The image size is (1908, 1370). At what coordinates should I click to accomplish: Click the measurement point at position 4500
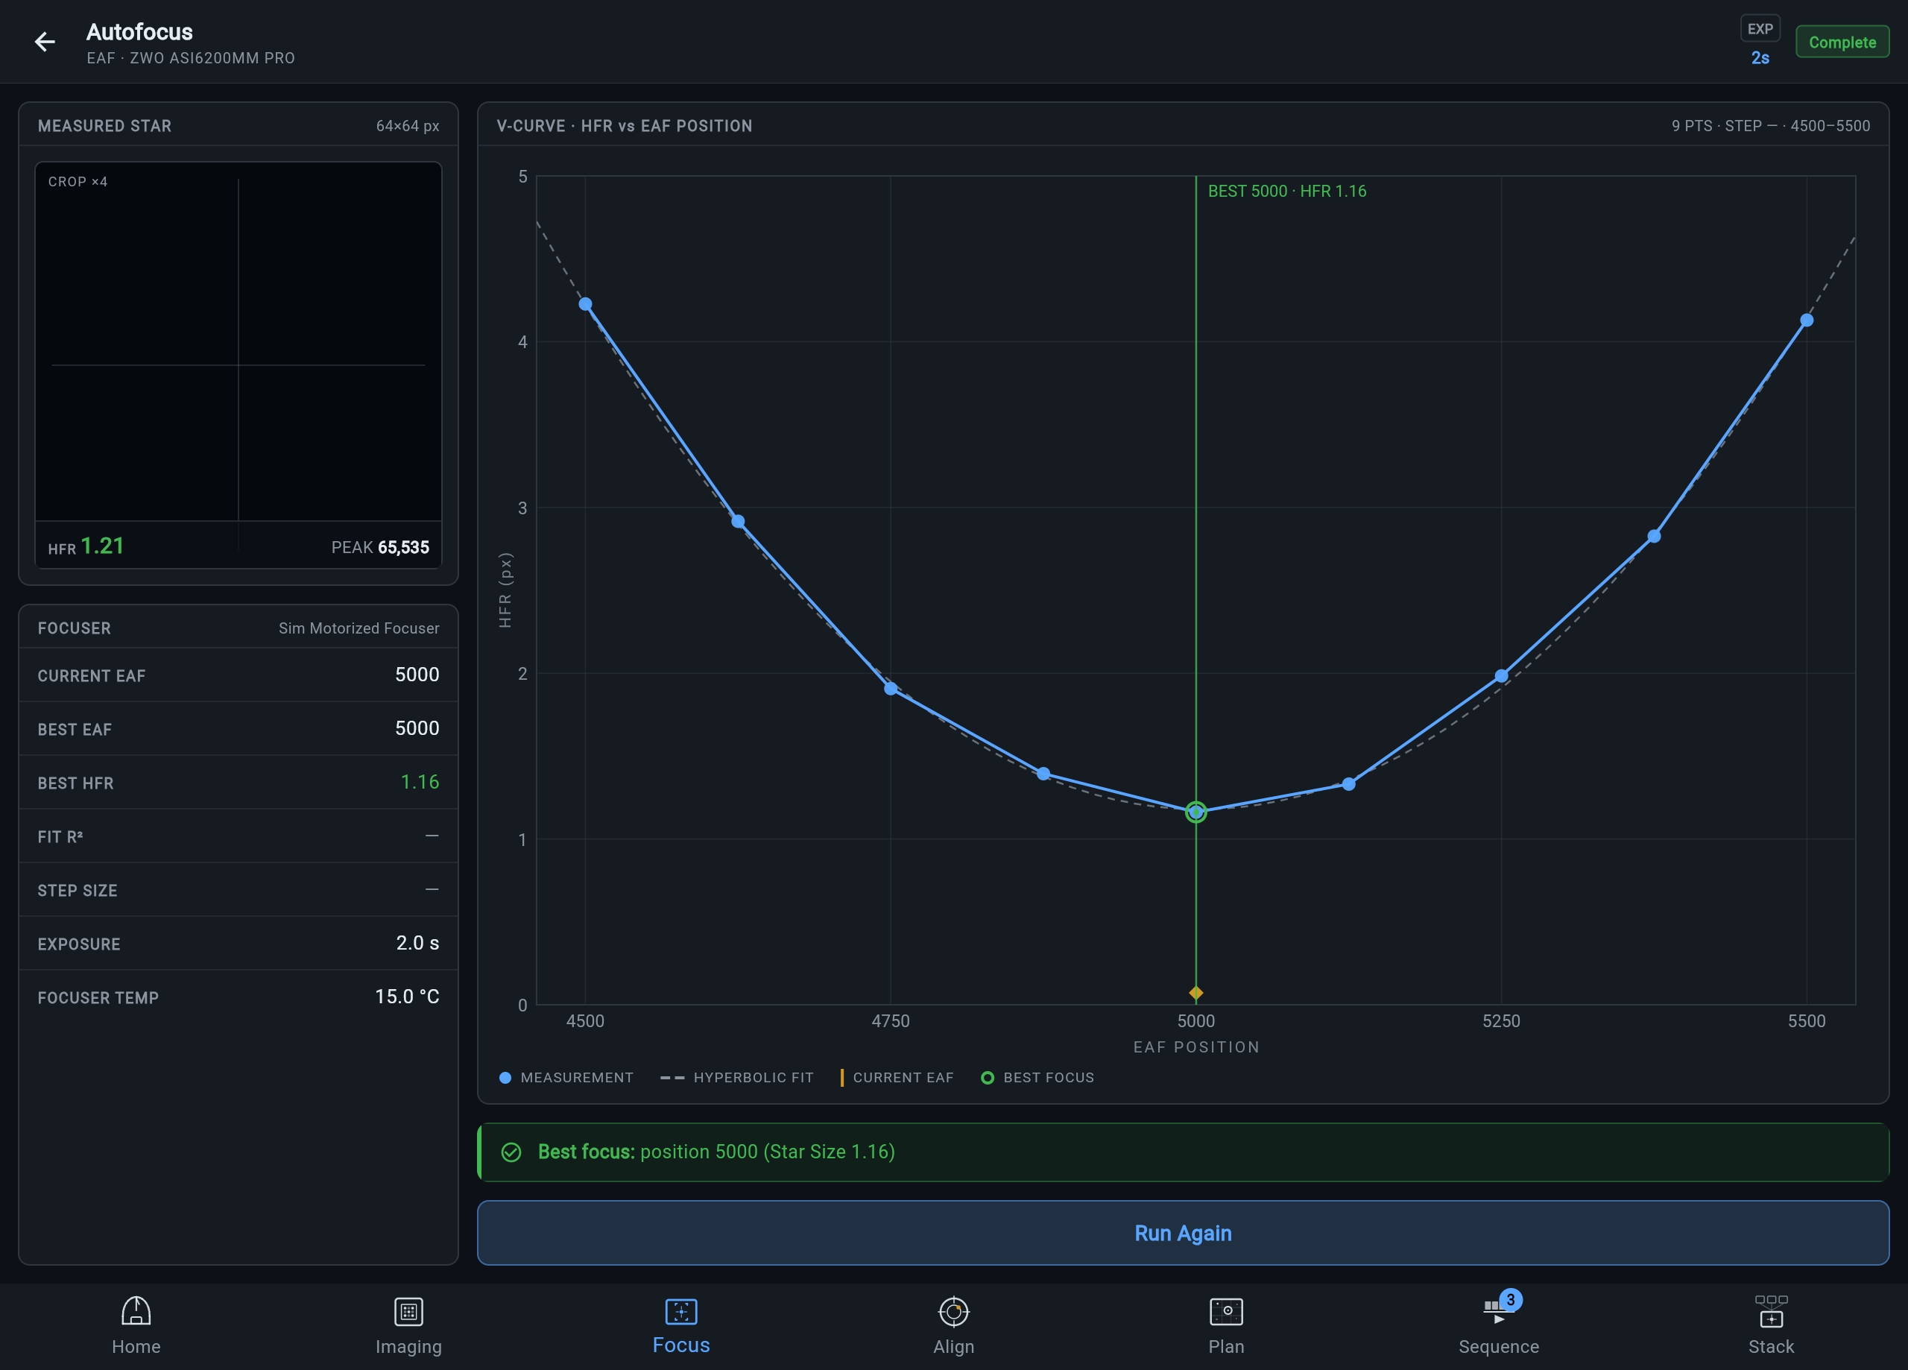tap(586, 304)
